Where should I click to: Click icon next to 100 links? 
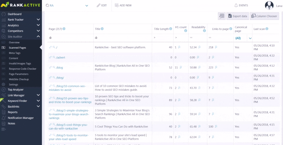[216, 126]
